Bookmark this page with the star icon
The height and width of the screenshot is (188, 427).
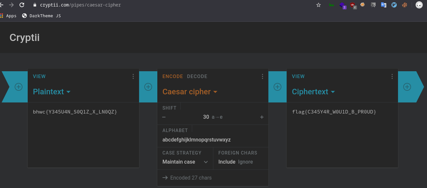pyautogui.click(x=319, y=5)
